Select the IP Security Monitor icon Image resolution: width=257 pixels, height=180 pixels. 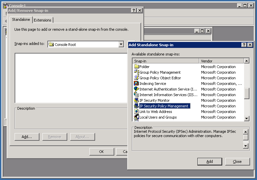point(136,100)
